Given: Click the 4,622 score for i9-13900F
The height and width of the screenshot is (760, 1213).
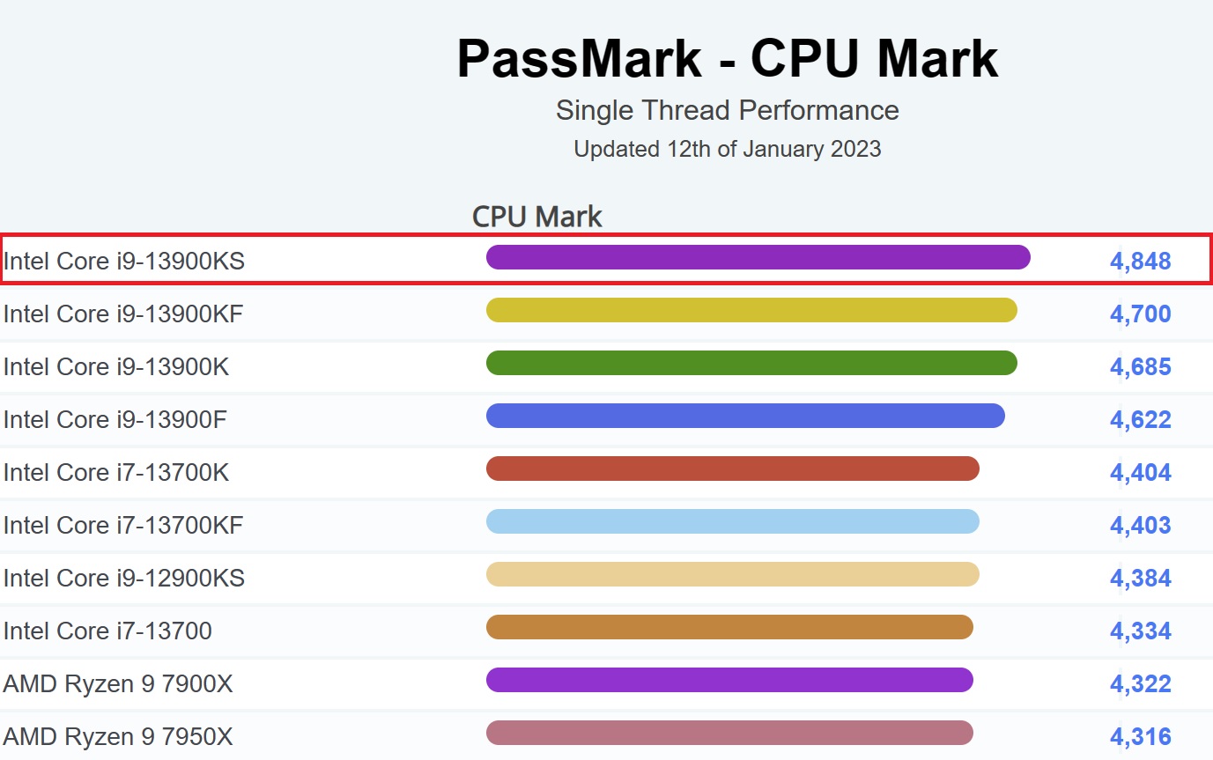Looking at the screenshot, I should (1141, 420).
